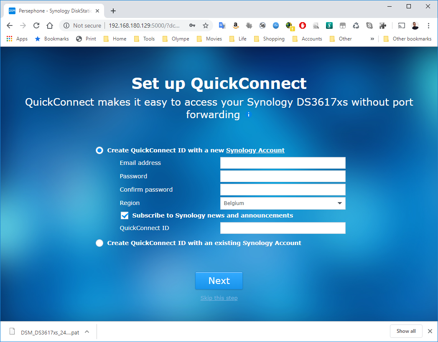
Task: Open options for the downloaded DSM_DS3617xs file
Action: [87, 332]
